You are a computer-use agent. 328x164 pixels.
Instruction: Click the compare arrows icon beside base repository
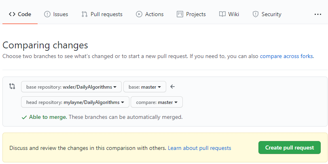click(x=12, y=87)
